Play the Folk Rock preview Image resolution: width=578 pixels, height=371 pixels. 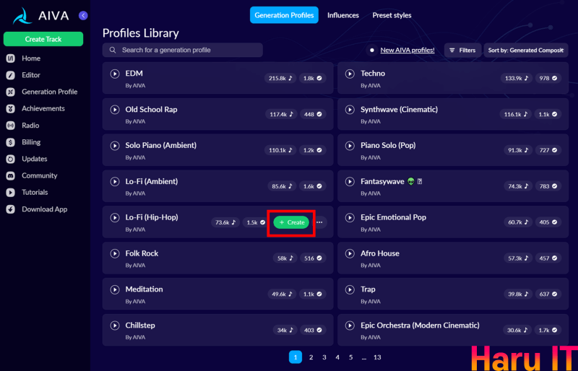115,253
